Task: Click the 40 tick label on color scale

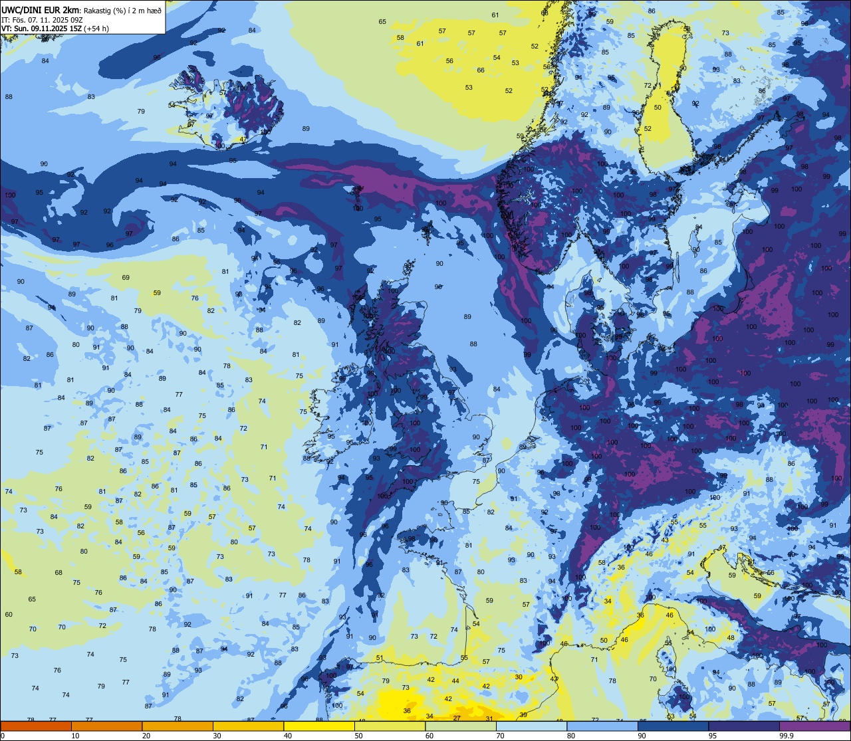Action: coord(287,736)
